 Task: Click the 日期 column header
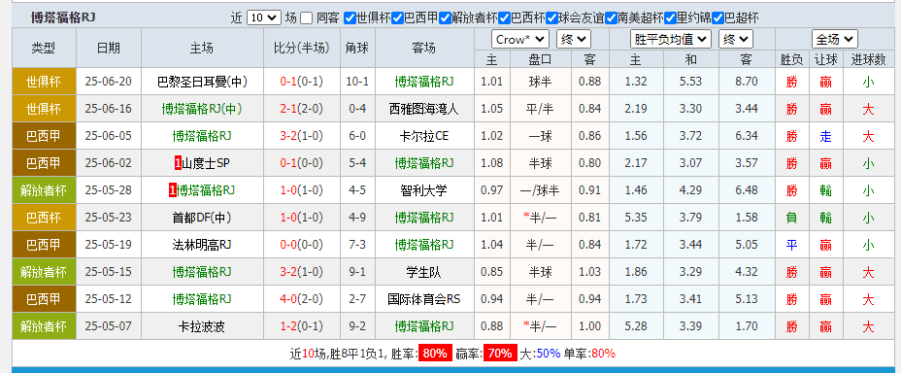click(x=108, y=49)
